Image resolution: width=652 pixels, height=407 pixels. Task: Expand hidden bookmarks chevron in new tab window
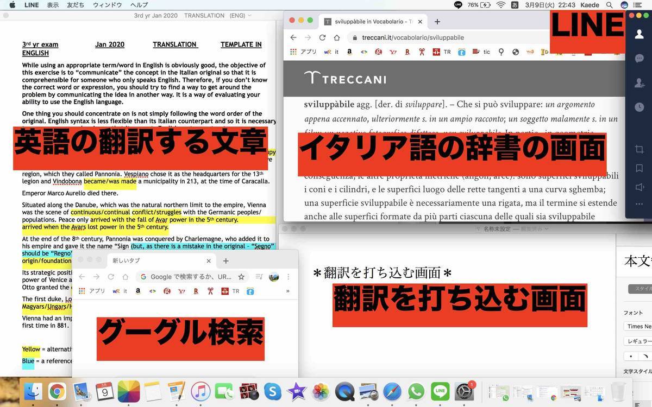(287, 291)
